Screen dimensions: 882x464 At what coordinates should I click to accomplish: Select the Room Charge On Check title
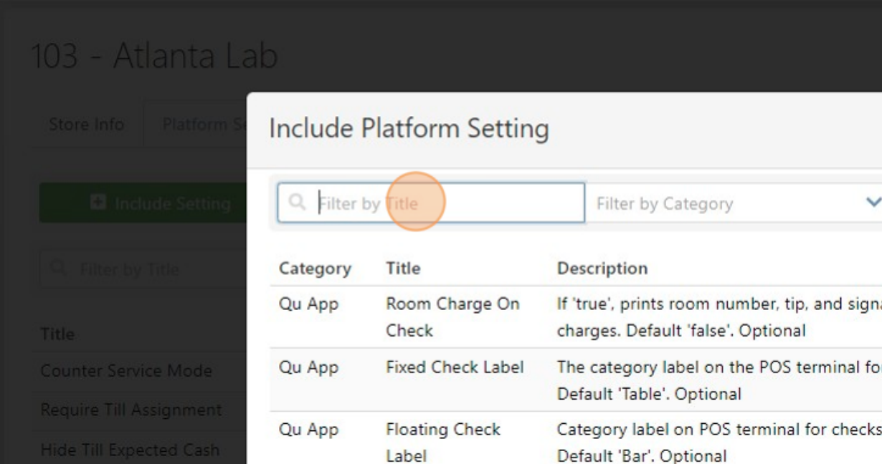[452, 317]
